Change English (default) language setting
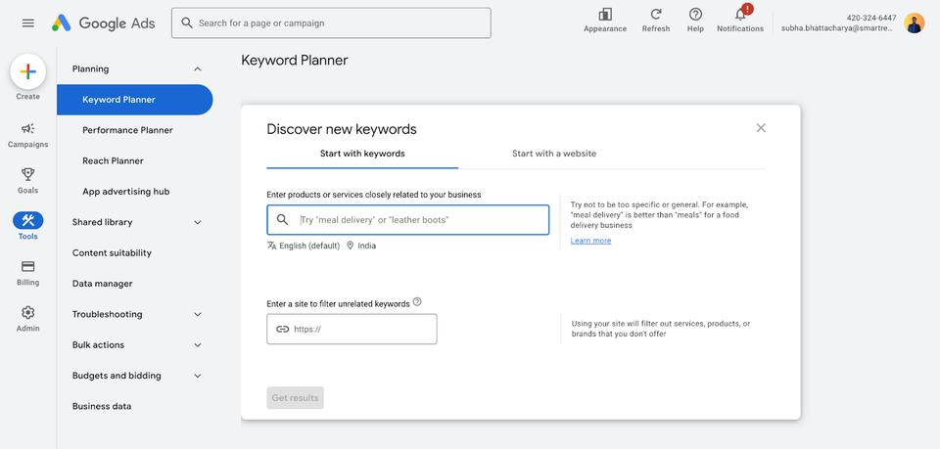The height and width of the screenshot is (449, 940). pos(309,247)
